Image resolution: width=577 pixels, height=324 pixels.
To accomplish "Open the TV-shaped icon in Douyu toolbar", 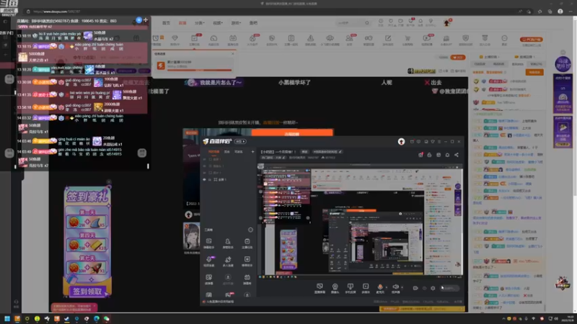I will 233,38.
